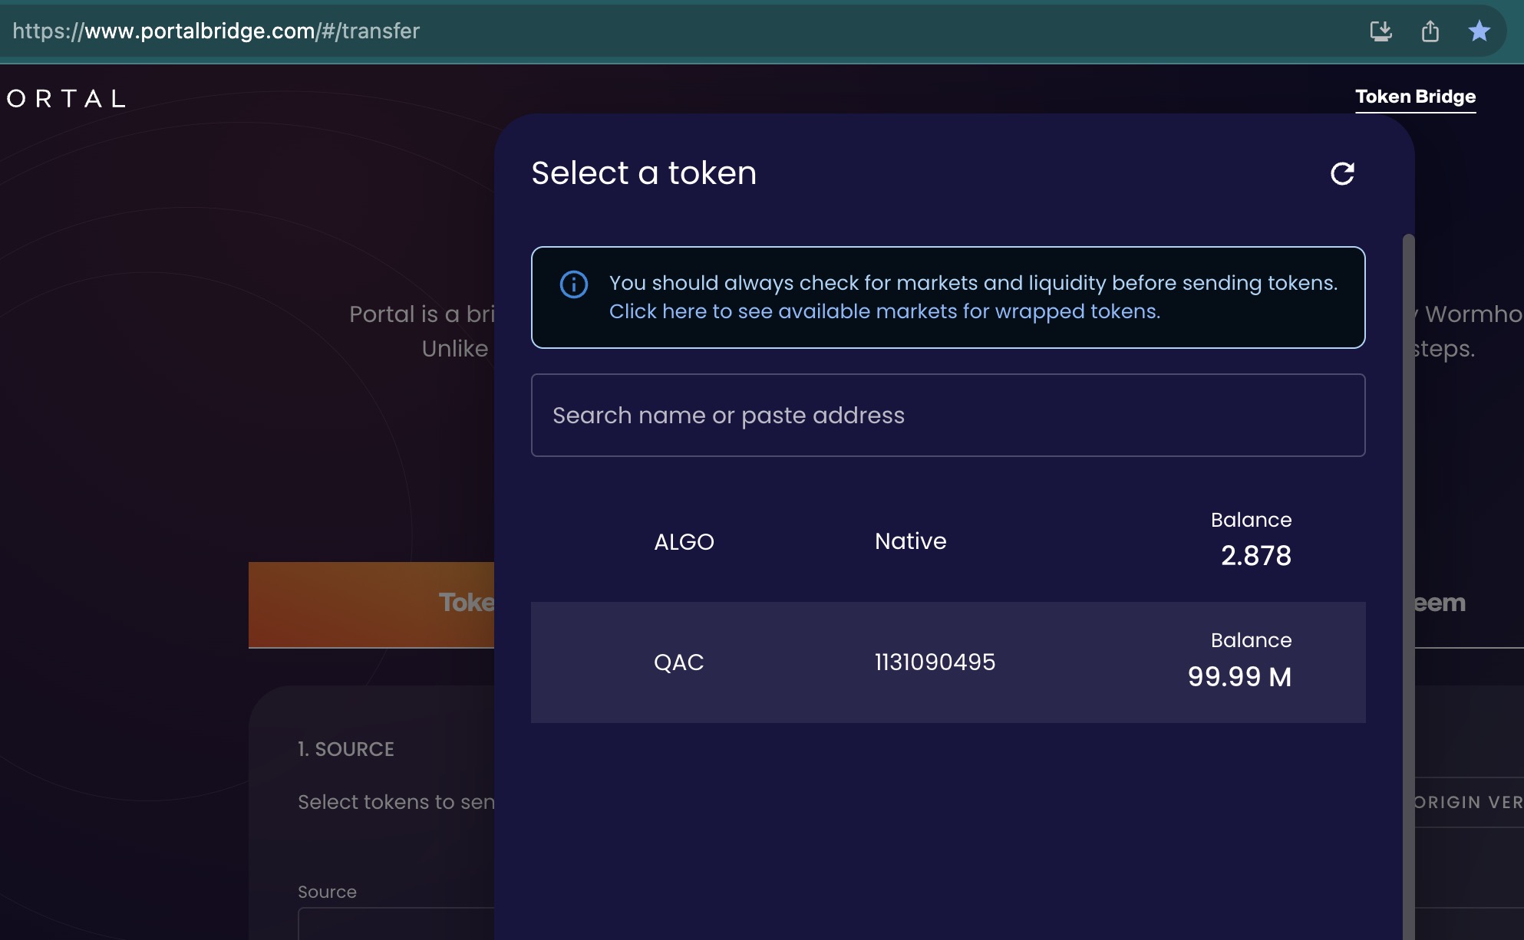The height and width of the screenshot is (940, 1524).
Task: Click the token address 1131090495
Action: (933, 662)
